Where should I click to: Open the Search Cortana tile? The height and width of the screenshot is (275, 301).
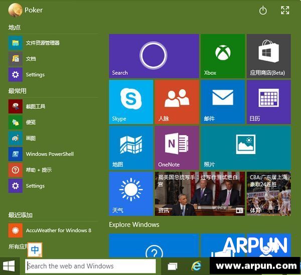154,56
